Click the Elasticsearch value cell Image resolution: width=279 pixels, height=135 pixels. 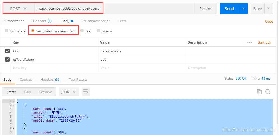click(142, 51)
